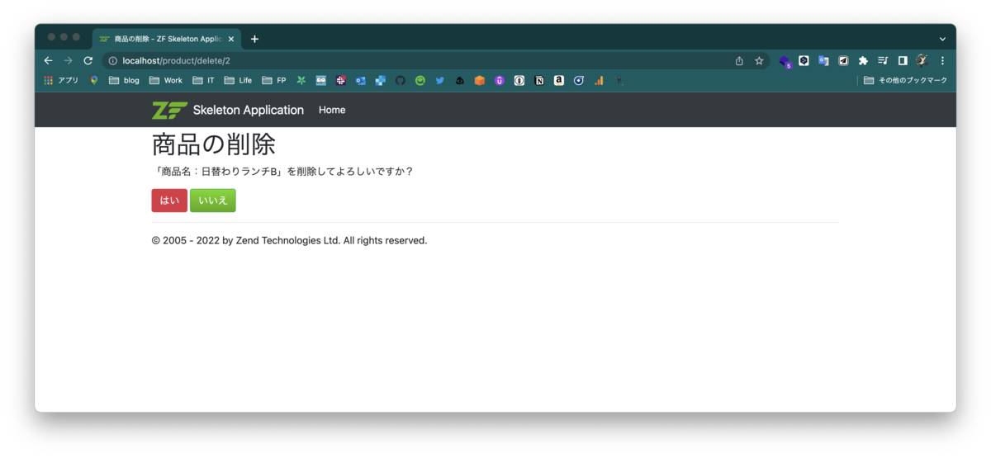Open the Chrome profile avatar

click(922, 60)
